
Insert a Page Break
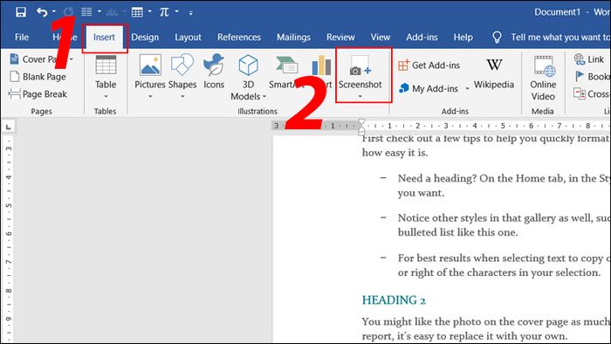pyautogui.click(x=38, y=94)
